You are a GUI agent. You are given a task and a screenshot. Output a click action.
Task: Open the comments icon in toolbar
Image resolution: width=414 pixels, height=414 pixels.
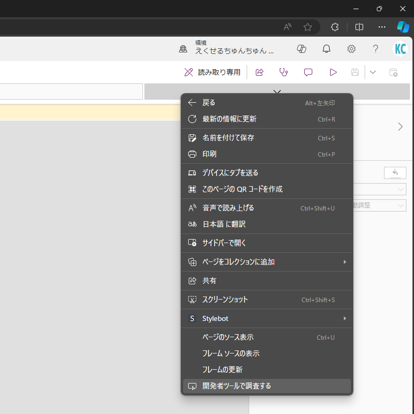[x=308, y=72]
